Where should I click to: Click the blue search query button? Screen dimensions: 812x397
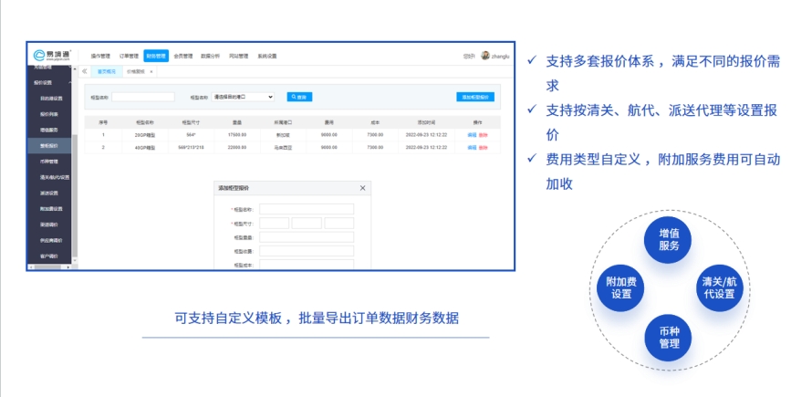pyautogui.click(x=300, y=96)
